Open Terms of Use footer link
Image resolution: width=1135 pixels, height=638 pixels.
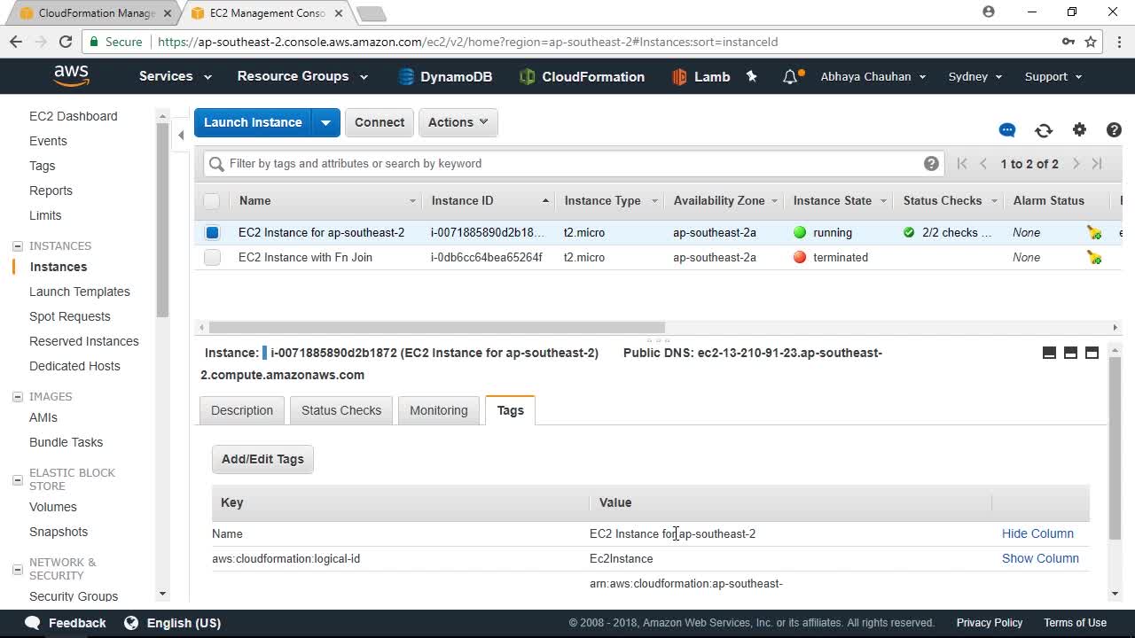click(1075, 623)
